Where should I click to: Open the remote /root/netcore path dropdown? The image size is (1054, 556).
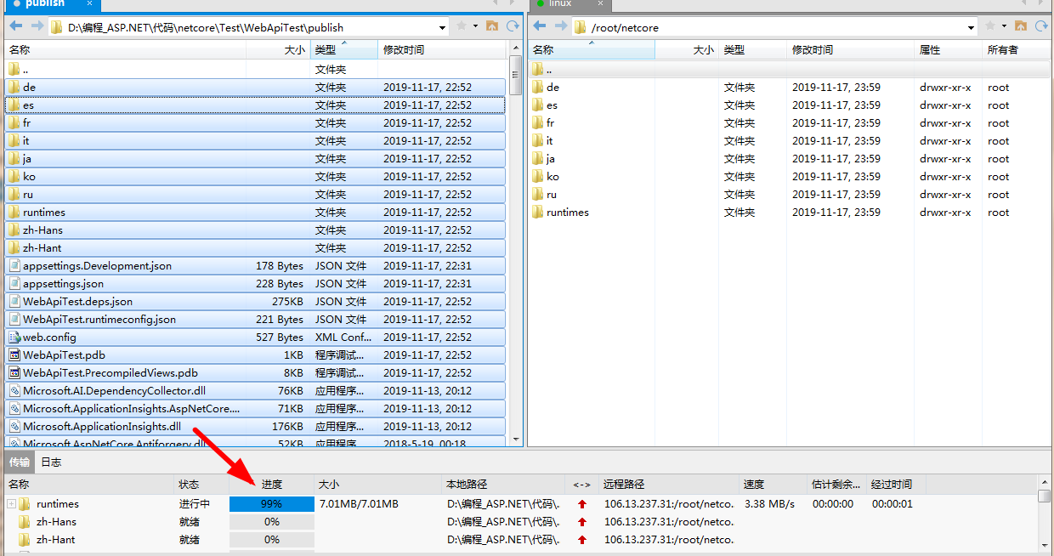(972, 26)
